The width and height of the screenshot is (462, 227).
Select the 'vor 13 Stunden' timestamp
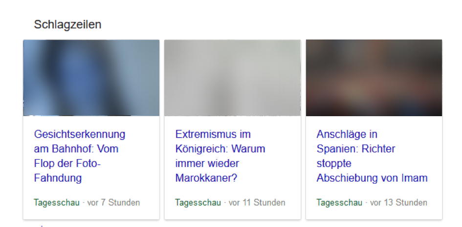(398, 203)
